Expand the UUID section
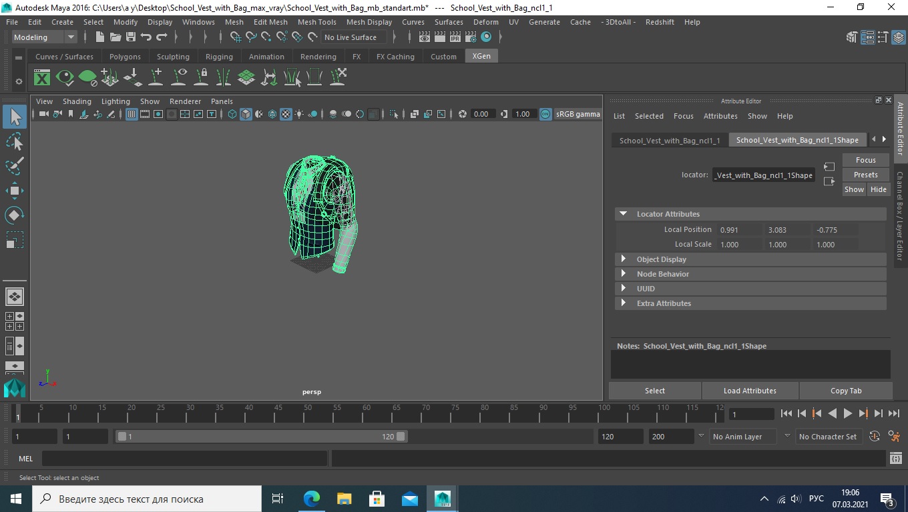The image size is (908, 512). 623,289
